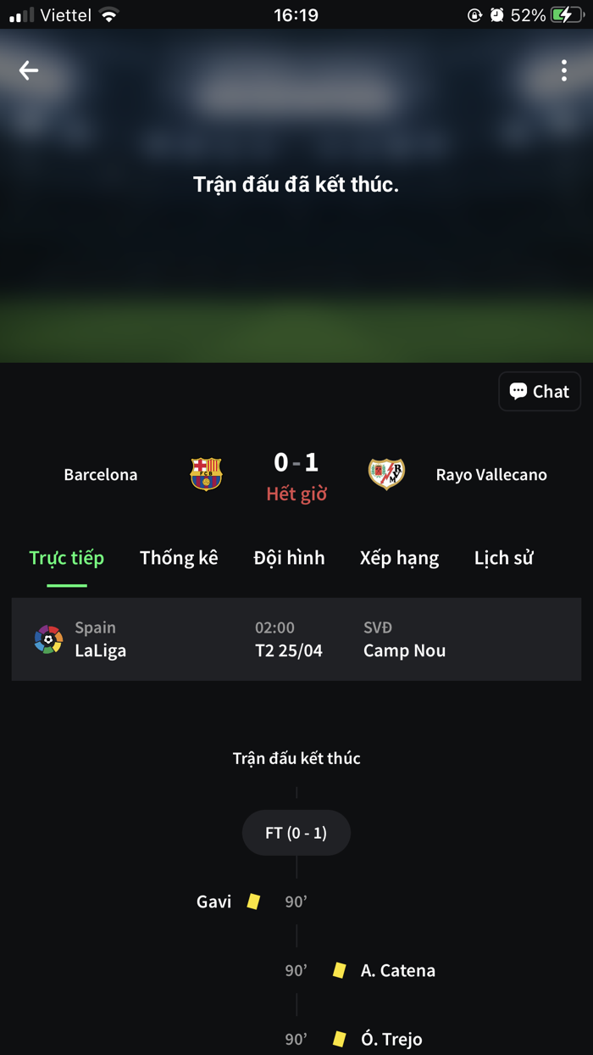This screenshot has height=1055, width=593.
Task: Tap the Rayo Vallecano club crest
Action: pos(387,474)
